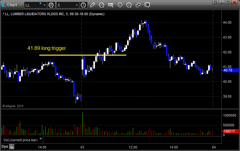Close the Vol study pane
The width and height of the screenshot is (240, 151).
click(41, 139)
